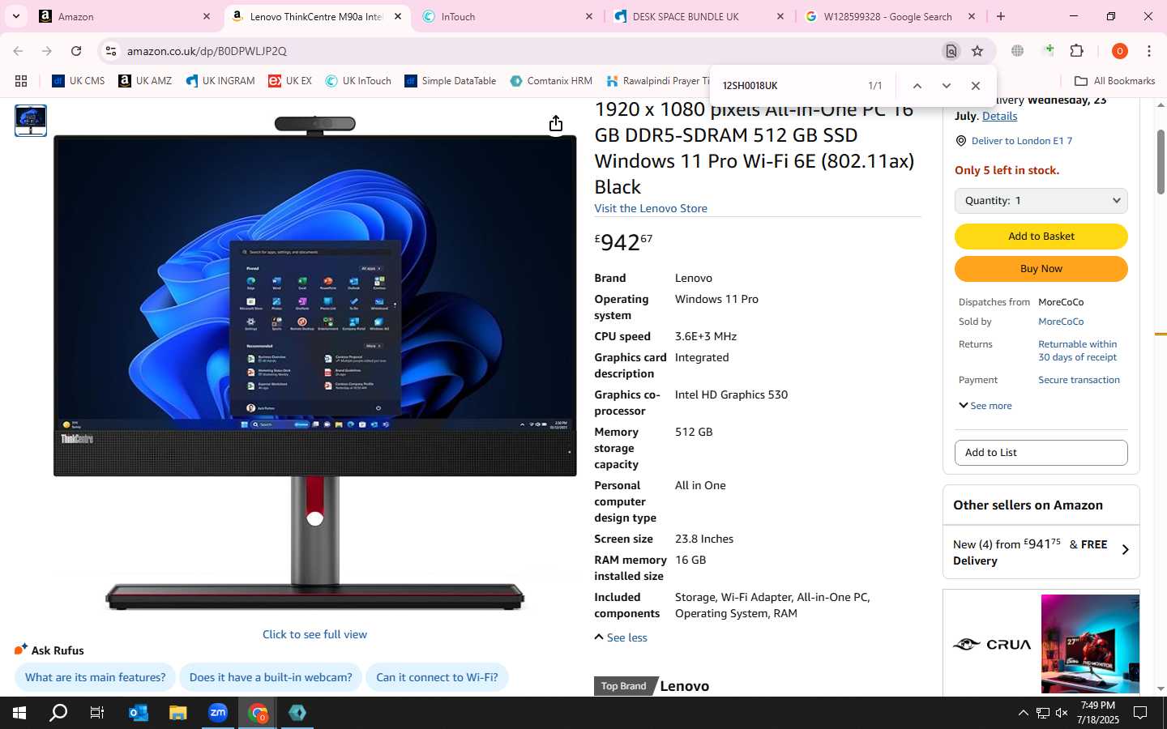The height and width of the screenshot is (729, 1167).
Task: Open the delivery Details link
Action: click(x=999, y=116)
